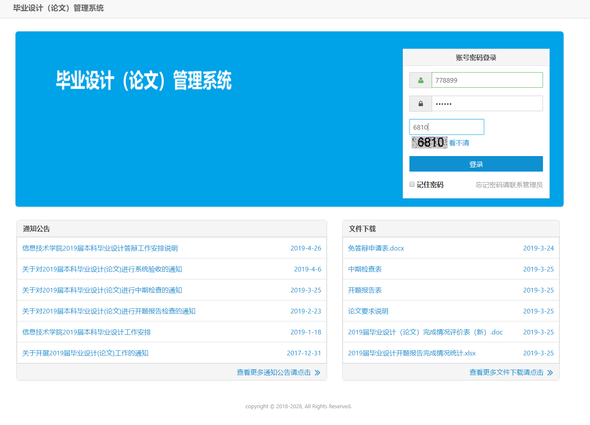
Task: Click 看不清 to refresh the captcha
Action: tap(459, 143)
